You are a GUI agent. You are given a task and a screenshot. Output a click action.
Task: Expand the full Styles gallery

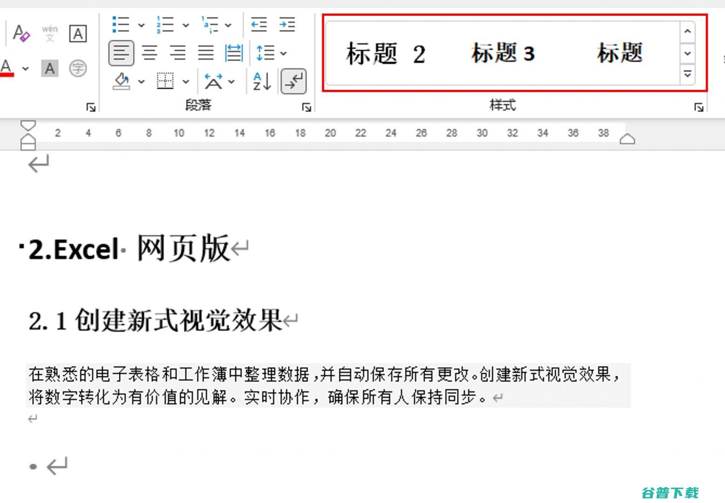click(687, 74)
